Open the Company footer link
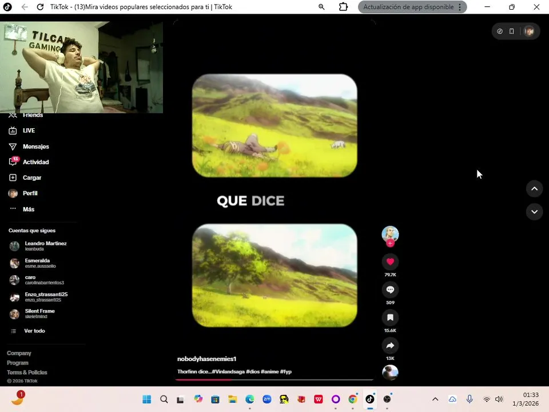Image resolution: width=549 pixels, height=412 pixels. click(19, 353)
